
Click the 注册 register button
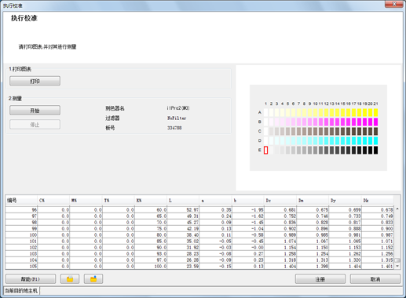click(x=320, y=279)
